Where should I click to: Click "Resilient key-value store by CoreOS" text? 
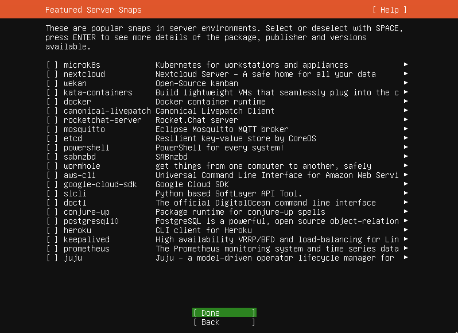click(x=236, y=138)
